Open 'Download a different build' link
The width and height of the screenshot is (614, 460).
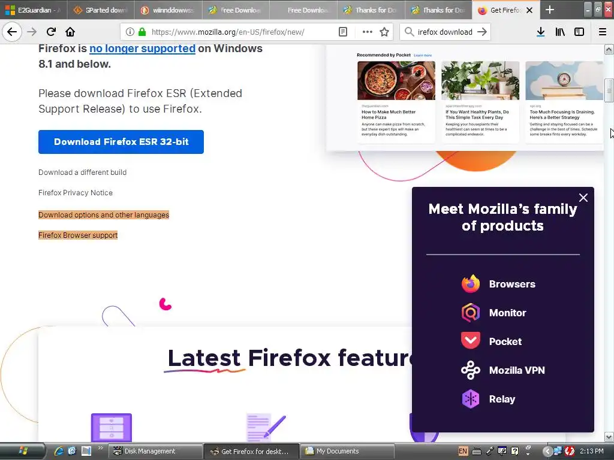click(x=82, y=172)
